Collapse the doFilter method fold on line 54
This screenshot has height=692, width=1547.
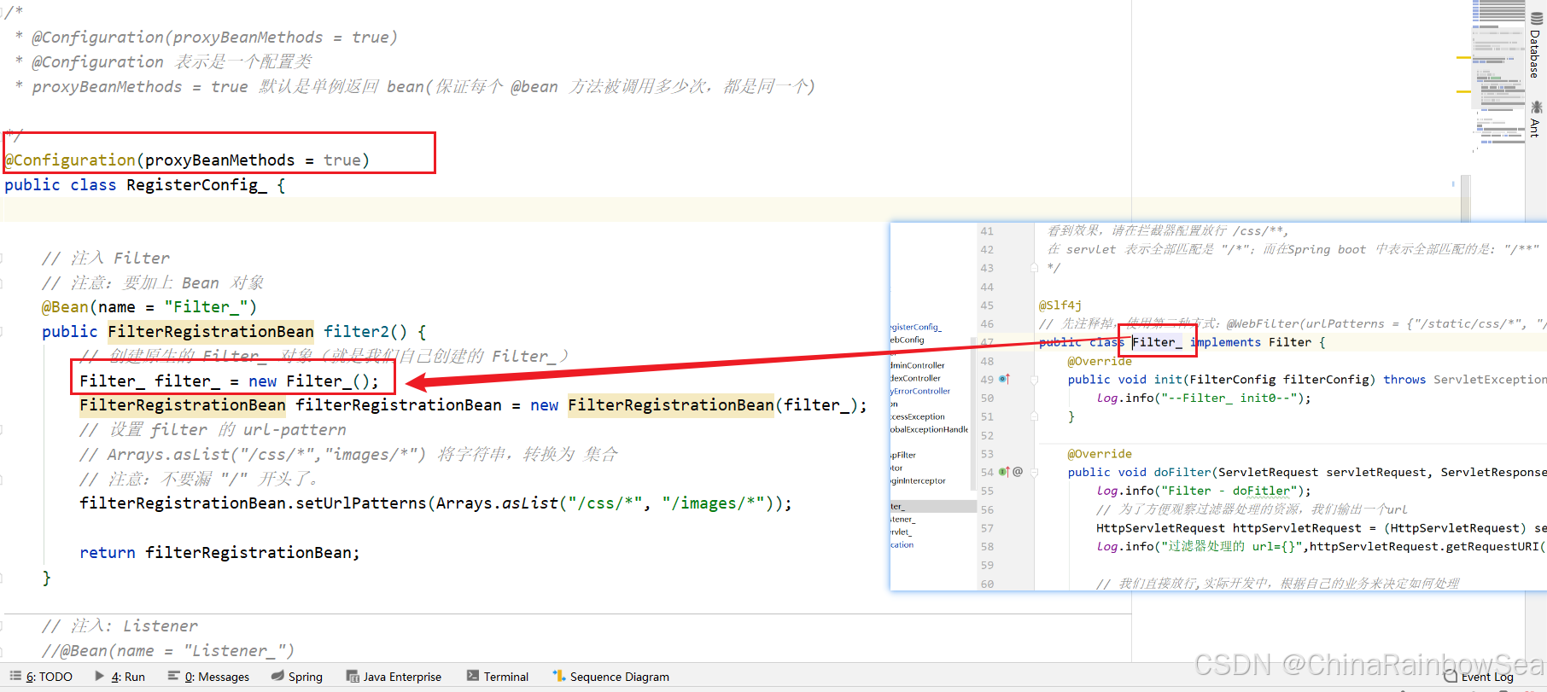click(x=1034, y=472)
